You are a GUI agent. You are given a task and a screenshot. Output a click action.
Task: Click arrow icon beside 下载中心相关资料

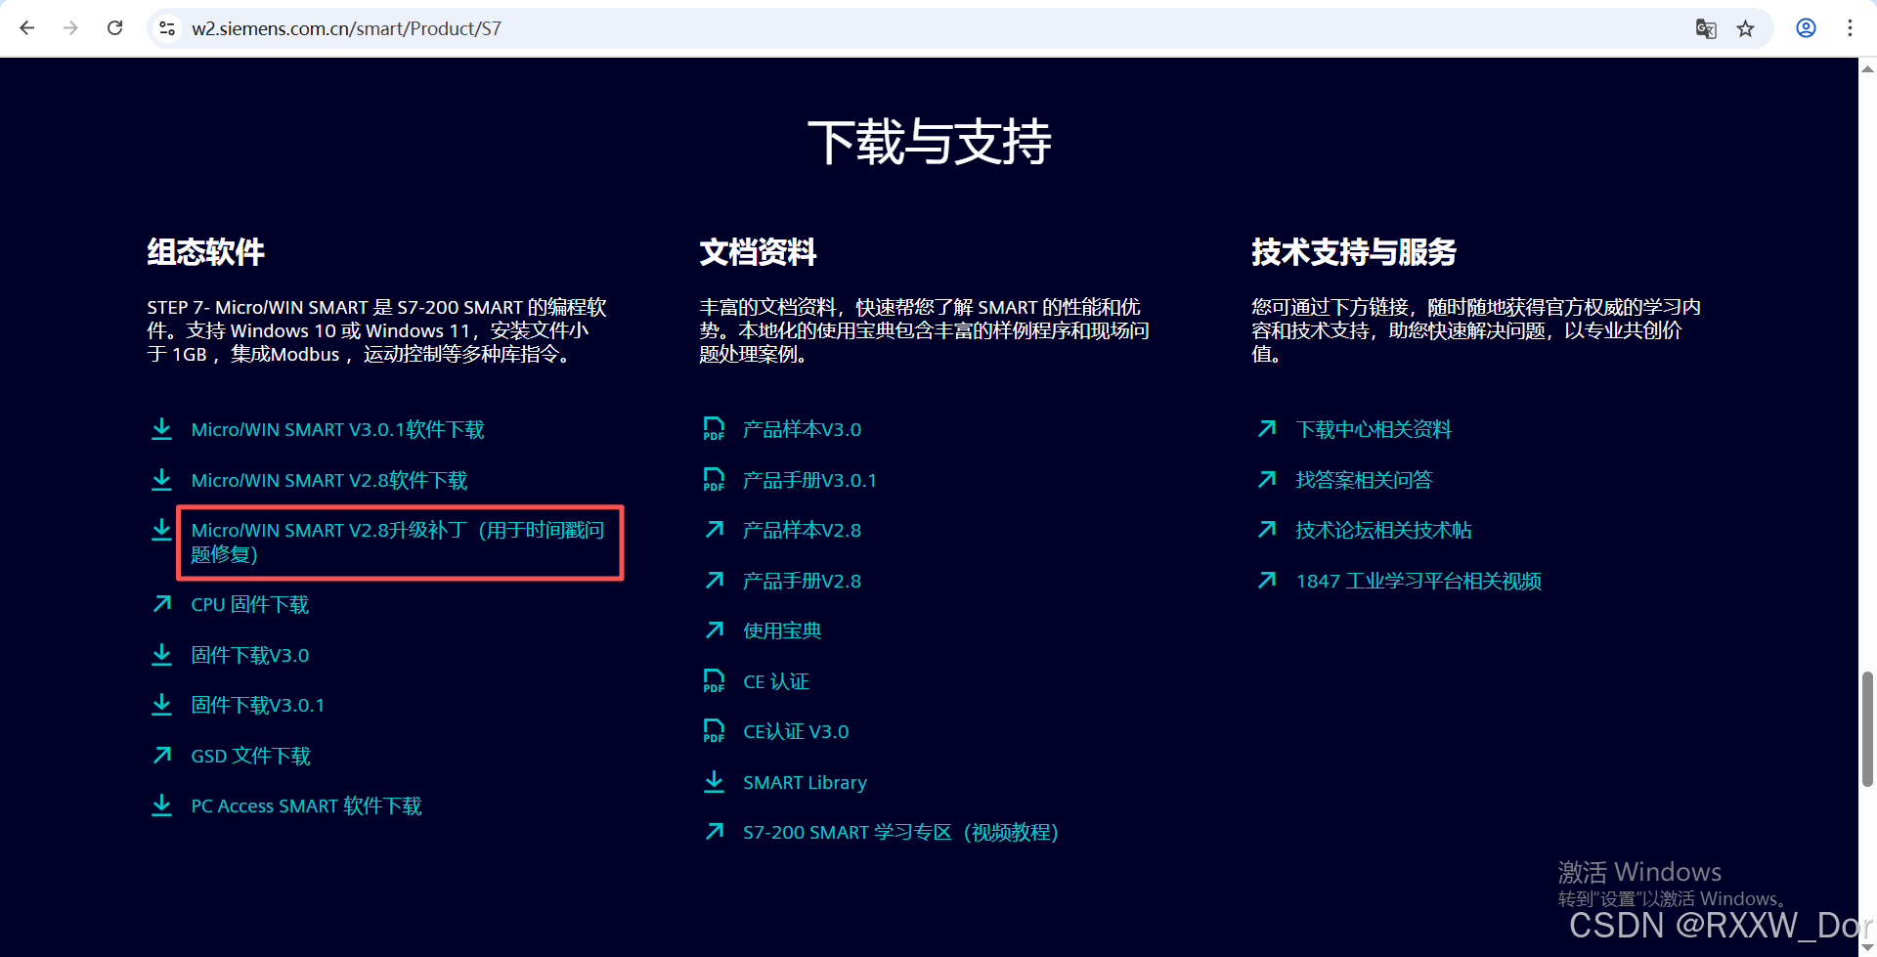tap(1267, 428)
